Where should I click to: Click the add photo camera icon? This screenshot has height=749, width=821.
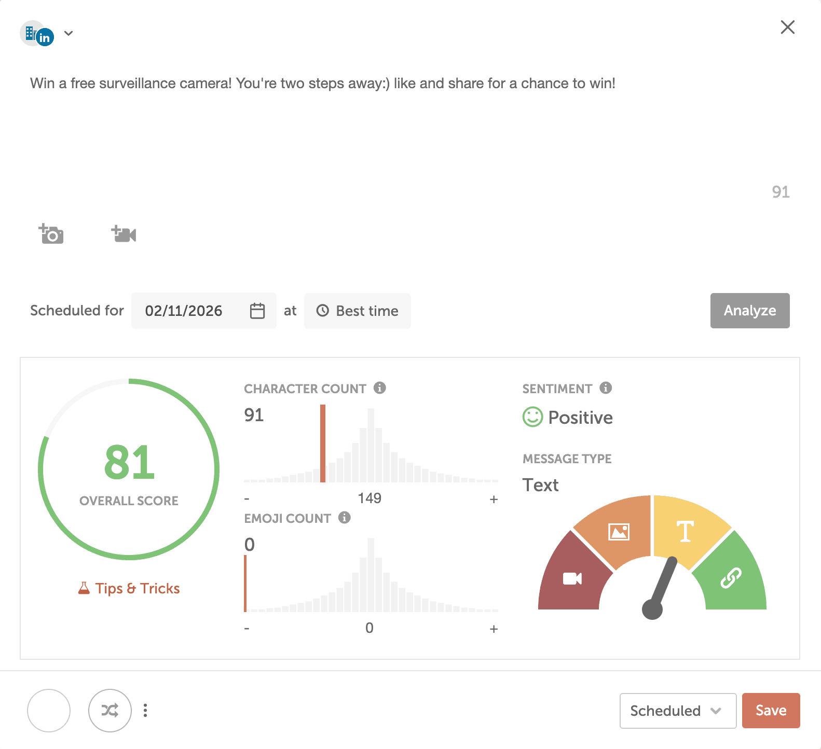tap(51, 234)
